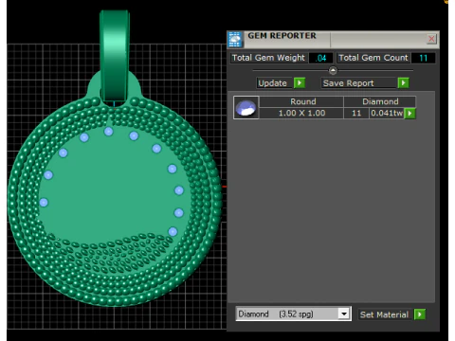The height and width of the screenshot is (341, 455).
Task: Select the pendant bail loop in viewport
Action: coord(115,55)
